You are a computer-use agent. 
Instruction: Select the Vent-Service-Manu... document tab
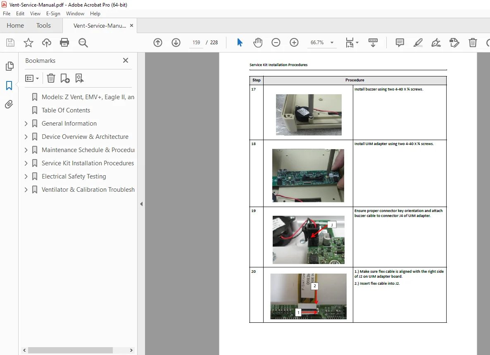[x=100, y=26]
